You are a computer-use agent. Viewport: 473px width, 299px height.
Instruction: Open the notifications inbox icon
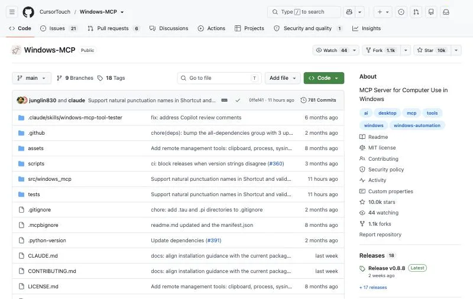coord(446,12)
